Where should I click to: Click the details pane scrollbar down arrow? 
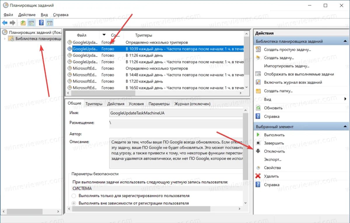(245, 203)
